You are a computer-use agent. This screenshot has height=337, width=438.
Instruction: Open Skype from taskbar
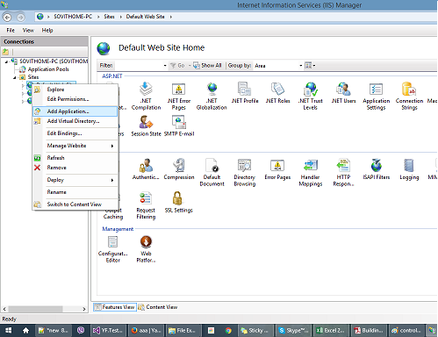coord(293,331)
